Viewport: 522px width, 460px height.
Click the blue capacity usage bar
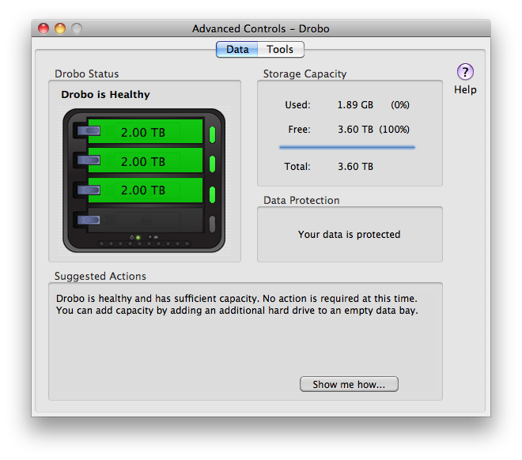click(x=347, y=147)
